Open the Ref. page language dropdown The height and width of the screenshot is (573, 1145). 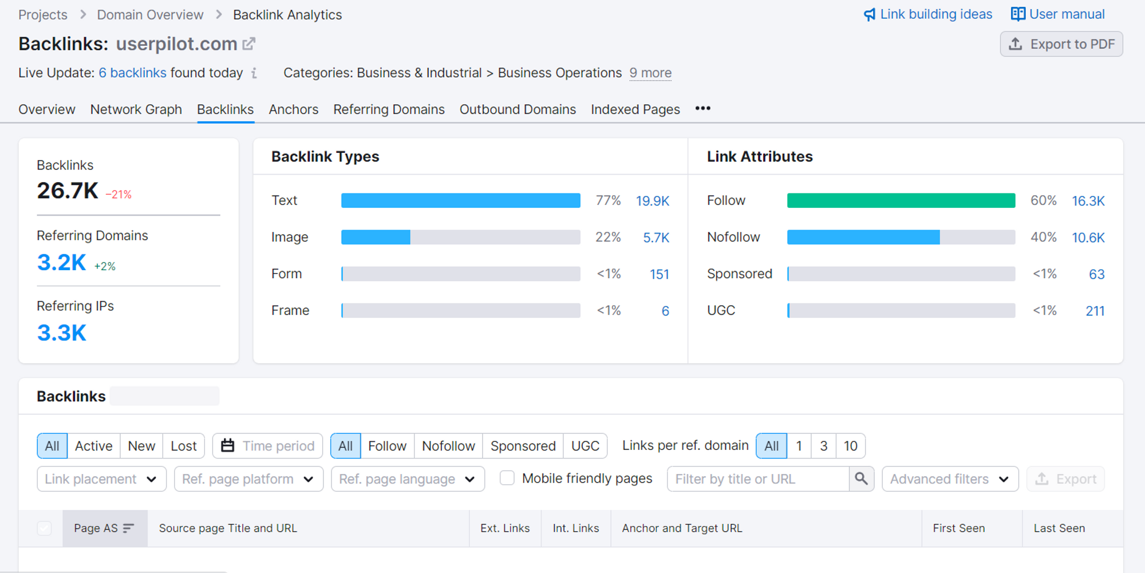point(408,479)
